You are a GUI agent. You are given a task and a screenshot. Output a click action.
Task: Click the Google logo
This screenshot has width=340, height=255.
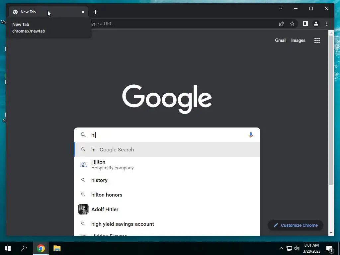tap(167, 99)
